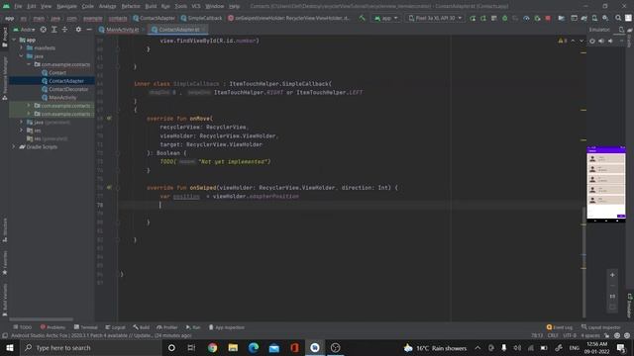Viewport: 634px width, 356px height.
Task: Hide the Project panel with minus icon
Action: click(89, 30)
